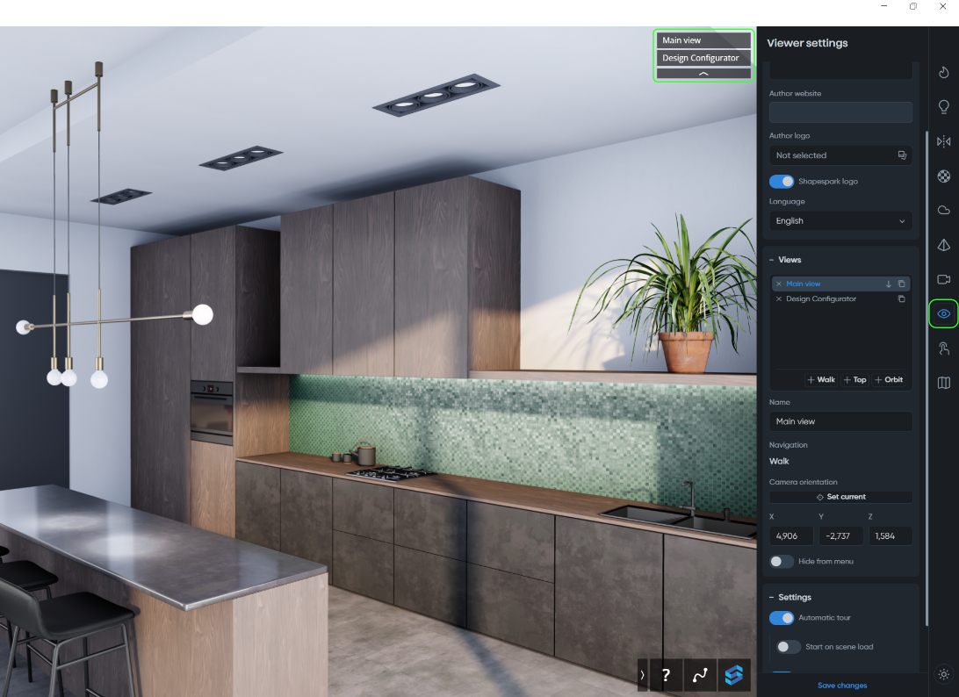Open the sky tab with the cloud icon
This screenshot has height=697, width=959.
tap(944, 210)
